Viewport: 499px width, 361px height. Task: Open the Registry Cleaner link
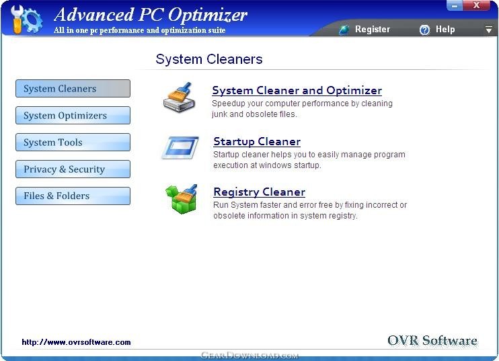260,192
